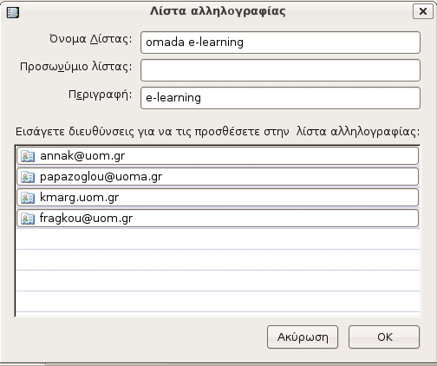Focus the Περιγραφή field containing e-learning
The width and height of the screenshot is (437, 366).
[280, 98]
